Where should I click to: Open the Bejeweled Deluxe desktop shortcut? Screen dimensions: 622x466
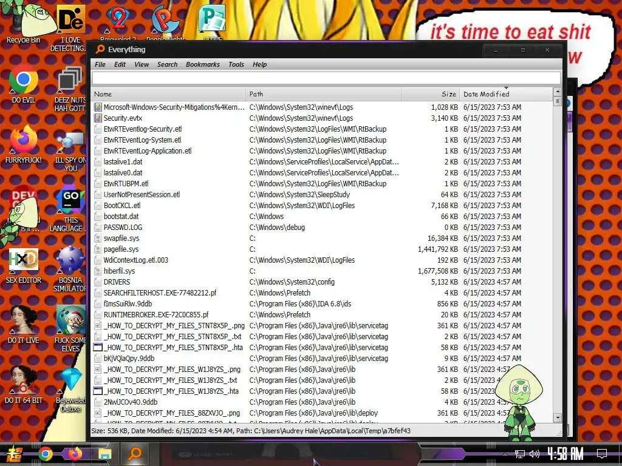pos(70,390)
